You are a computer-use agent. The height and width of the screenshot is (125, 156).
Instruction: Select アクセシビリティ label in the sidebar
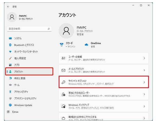tap(21, 92)
